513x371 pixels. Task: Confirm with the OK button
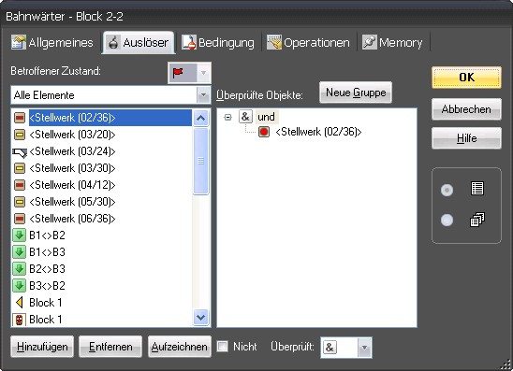(x=466, y=78)
